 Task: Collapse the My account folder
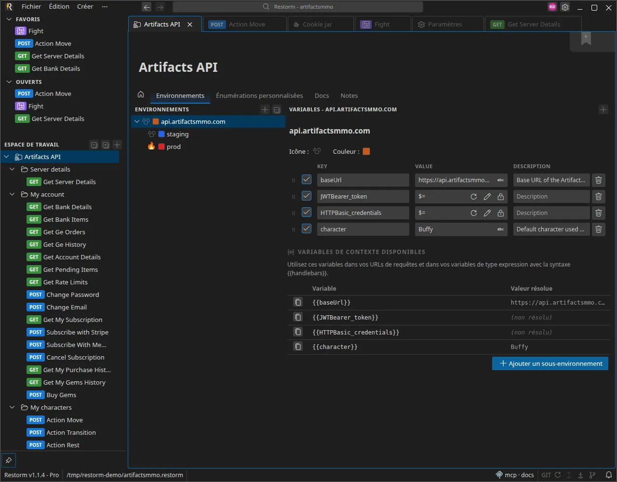coord(13,194)
